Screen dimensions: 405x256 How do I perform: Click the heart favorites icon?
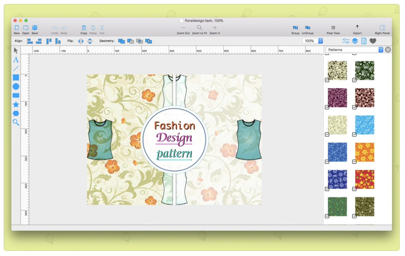point(373,41)
